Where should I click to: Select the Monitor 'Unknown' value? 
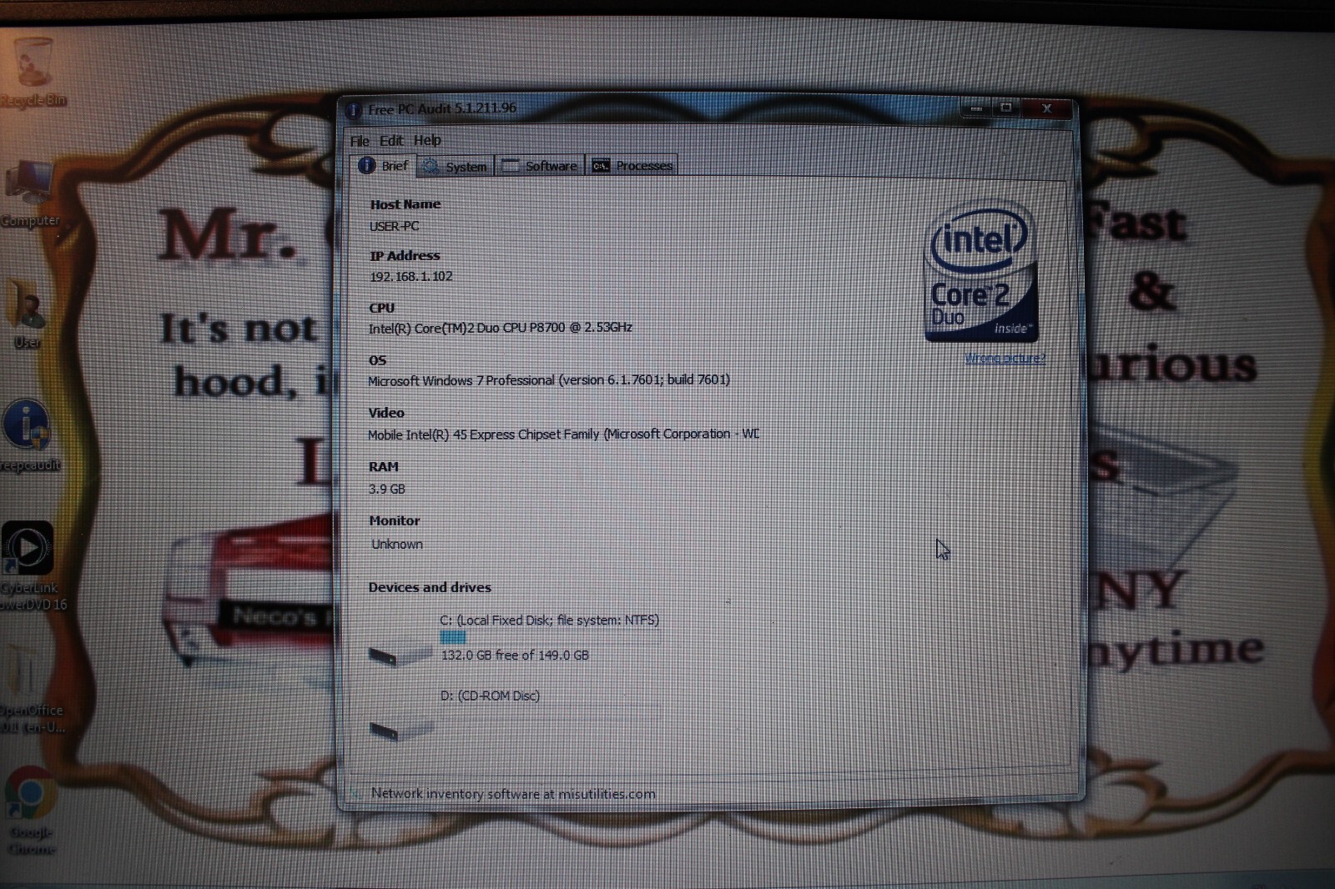pyautogui.click(x=397, y=545)
